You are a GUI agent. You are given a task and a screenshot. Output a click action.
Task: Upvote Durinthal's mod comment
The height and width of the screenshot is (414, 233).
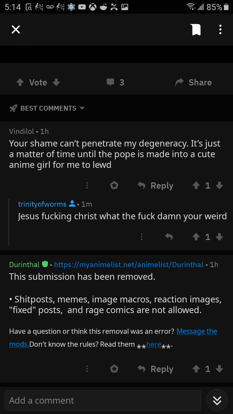pyautogui.click(x=196, y=369)
